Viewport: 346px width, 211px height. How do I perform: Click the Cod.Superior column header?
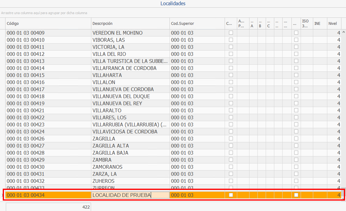tap(197, 24)
